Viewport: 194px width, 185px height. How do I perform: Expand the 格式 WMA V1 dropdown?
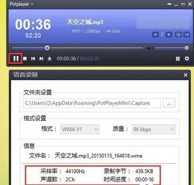80,129
